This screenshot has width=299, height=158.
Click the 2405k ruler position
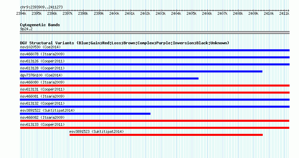coord(191,13)
